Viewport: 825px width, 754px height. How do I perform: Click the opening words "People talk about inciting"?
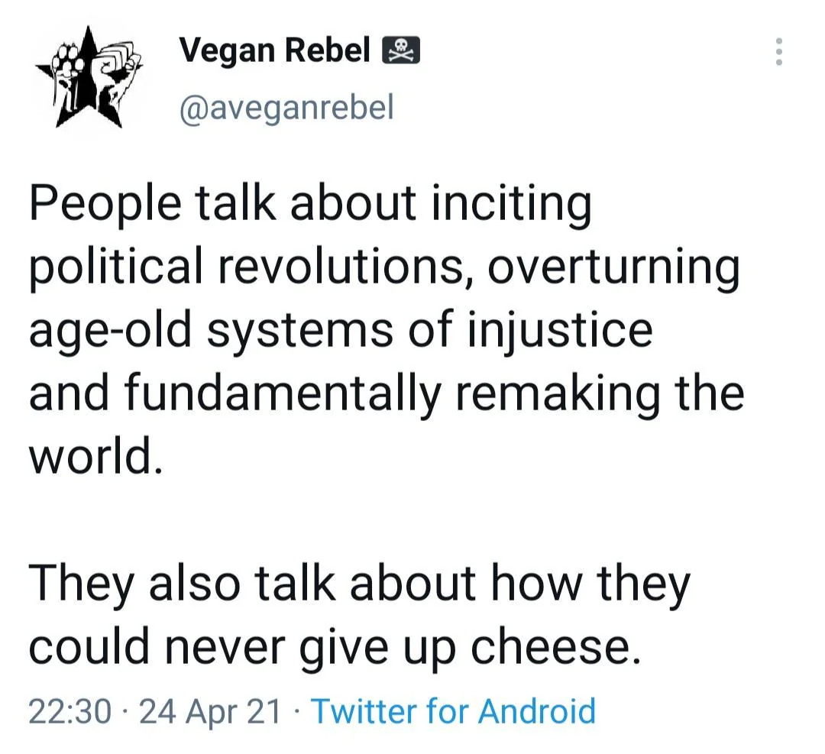click(310, 204)
